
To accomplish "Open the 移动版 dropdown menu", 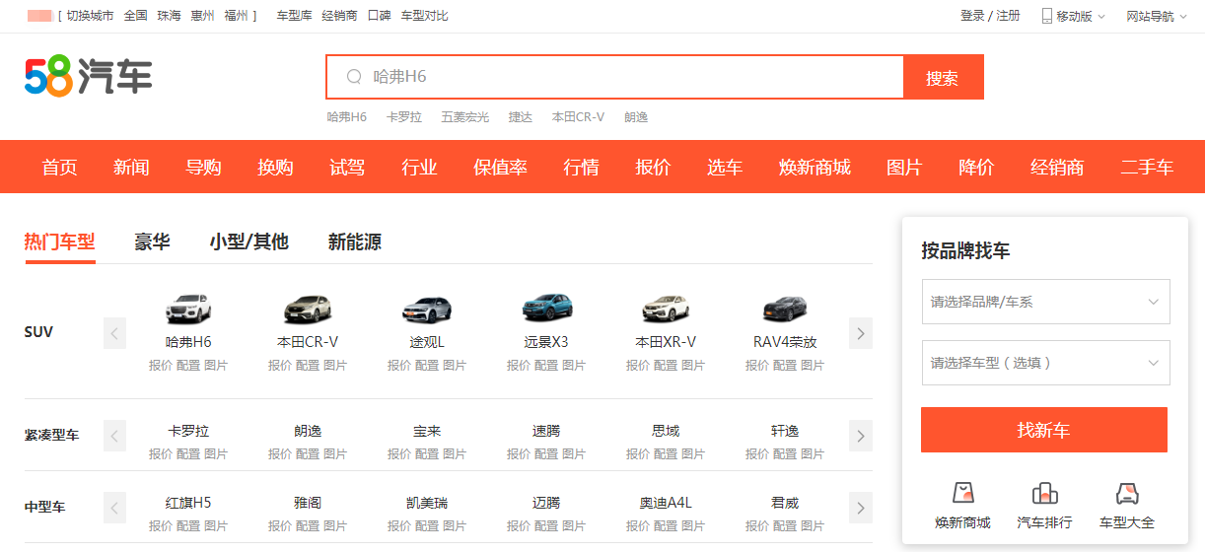I will tap(1074, 16).
